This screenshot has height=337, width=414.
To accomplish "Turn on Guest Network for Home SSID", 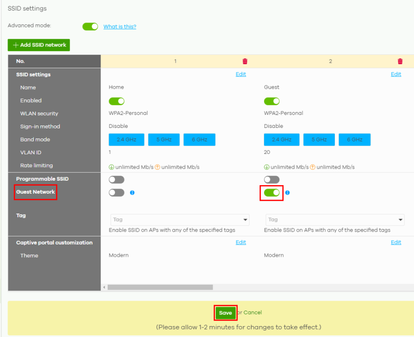I will 117,193.
